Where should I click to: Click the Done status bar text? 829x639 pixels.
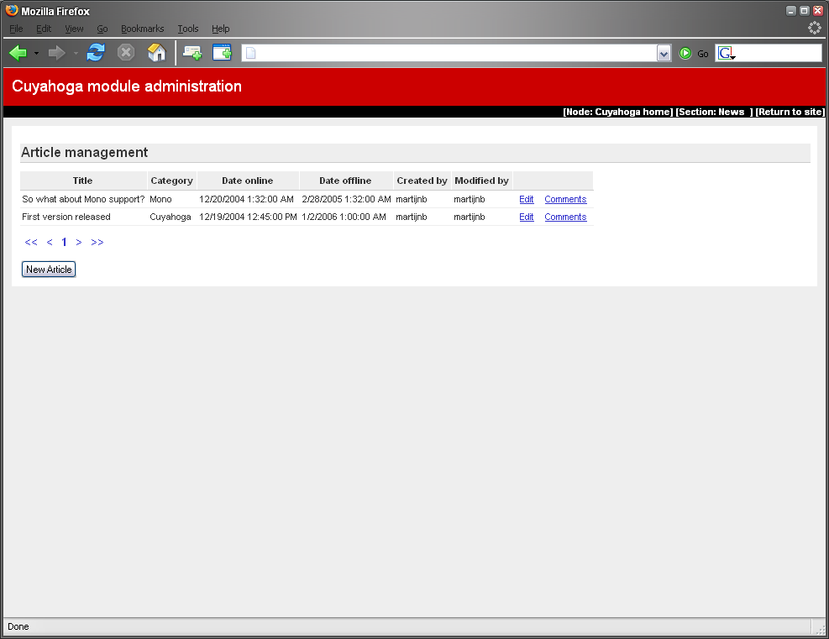pyautogui.click(x=18, y=626)
